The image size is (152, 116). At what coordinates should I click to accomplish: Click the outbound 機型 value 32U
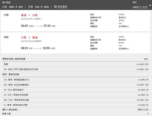120,23
